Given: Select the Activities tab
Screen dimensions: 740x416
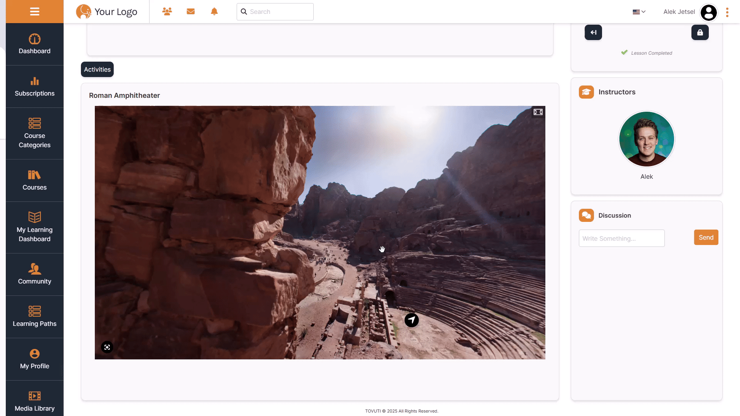Looking at the screenshot, I should point(97,69).
